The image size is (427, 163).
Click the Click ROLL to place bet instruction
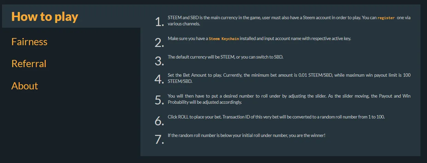point(276,117)
